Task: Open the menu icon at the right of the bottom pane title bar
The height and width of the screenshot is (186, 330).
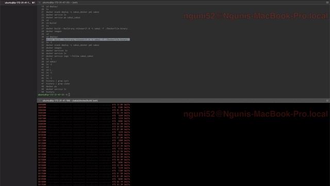Action: (x=327, y=101)
